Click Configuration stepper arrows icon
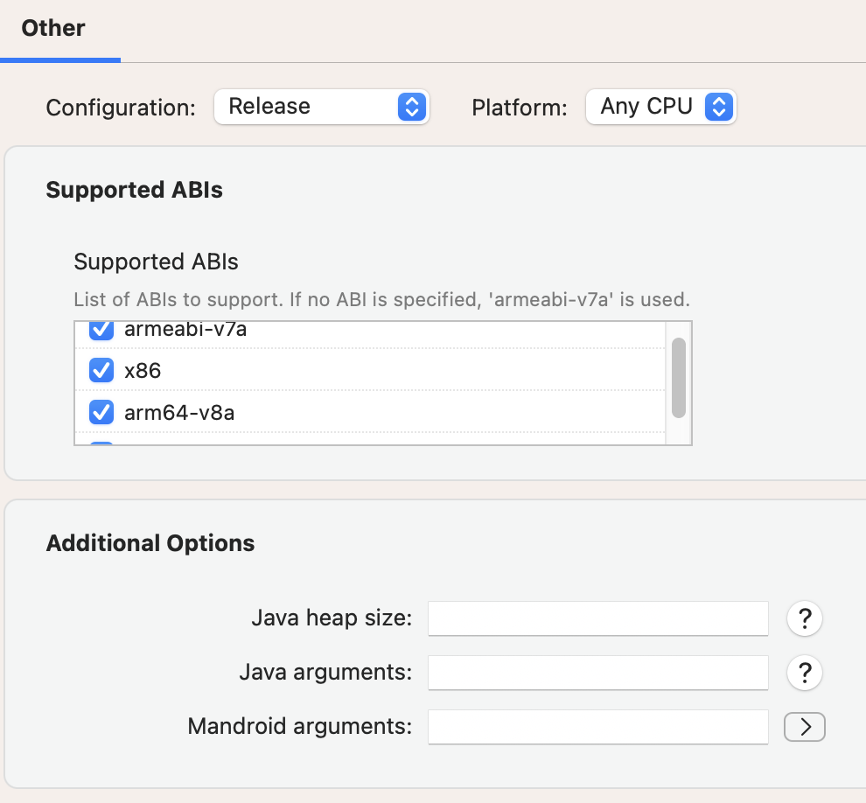866x803 pixels. pos(411,107)
